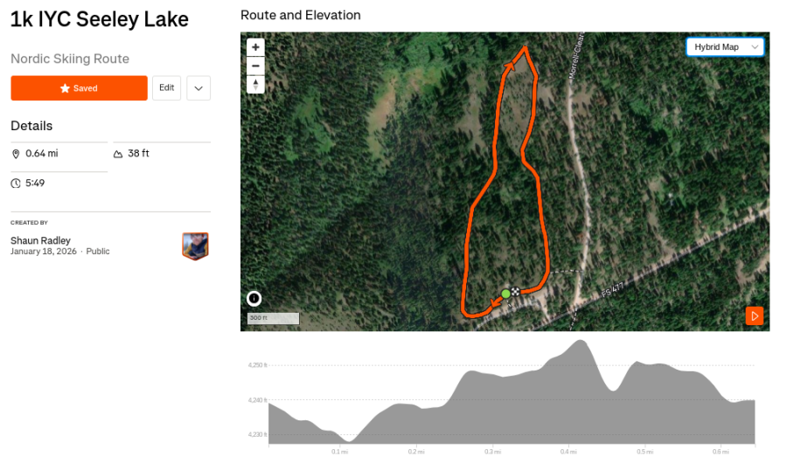
Task: Reset map bearing with compass icon
Action: [x=255, y=84]
